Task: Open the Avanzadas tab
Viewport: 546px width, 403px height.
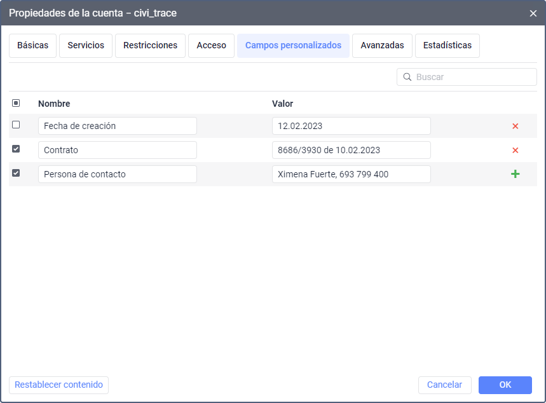Action: click(x=382, y=46)
